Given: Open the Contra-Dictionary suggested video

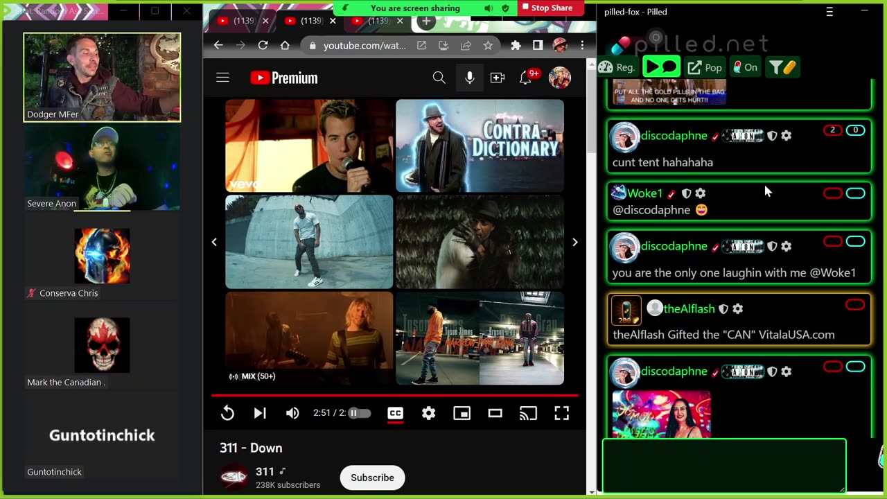Looking at the screenshot, I should tap(480, 146).
